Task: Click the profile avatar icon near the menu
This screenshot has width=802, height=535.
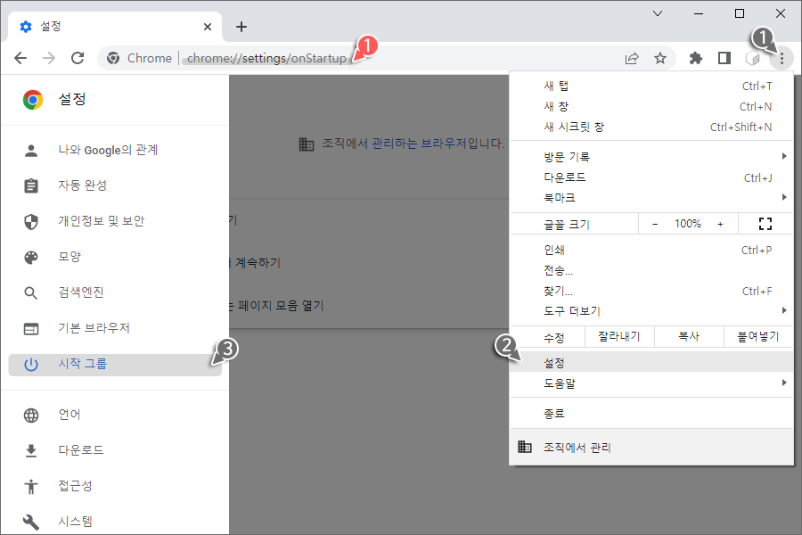Action: click(x=752, y=57)
